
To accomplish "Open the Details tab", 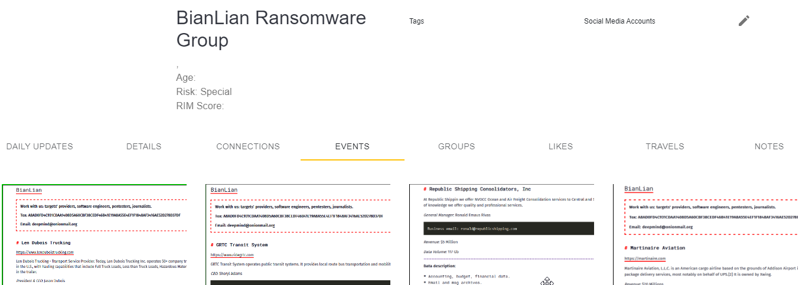I will [x=144, y=146].
